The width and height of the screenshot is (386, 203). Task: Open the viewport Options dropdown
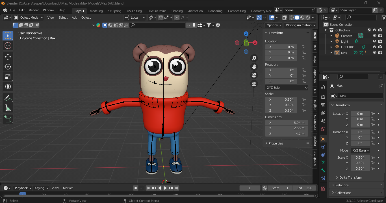point(274,25)
